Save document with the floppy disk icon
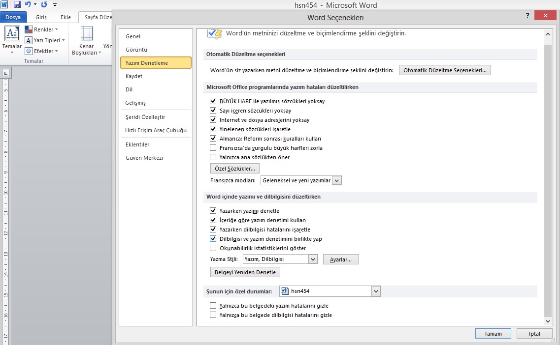The width and height of the screenshot is (560, 345). click(x=17, y=4)
